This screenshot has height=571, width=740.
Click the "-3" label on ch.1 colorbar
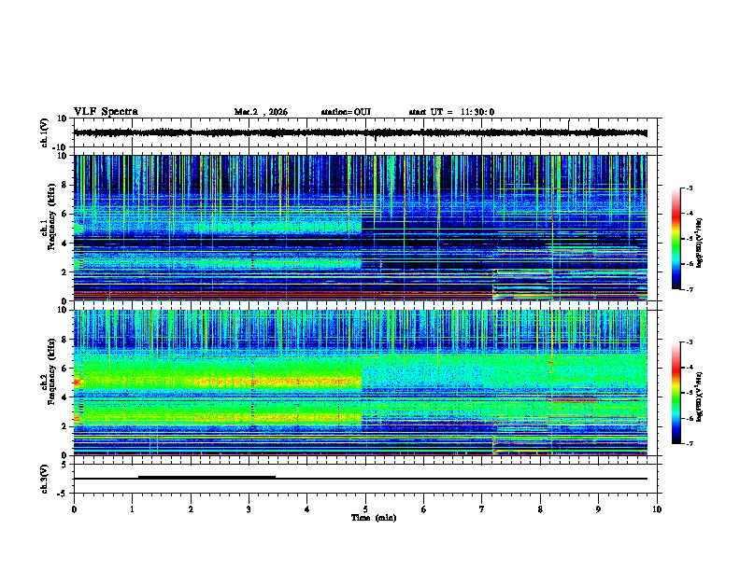tap(689, 188)
